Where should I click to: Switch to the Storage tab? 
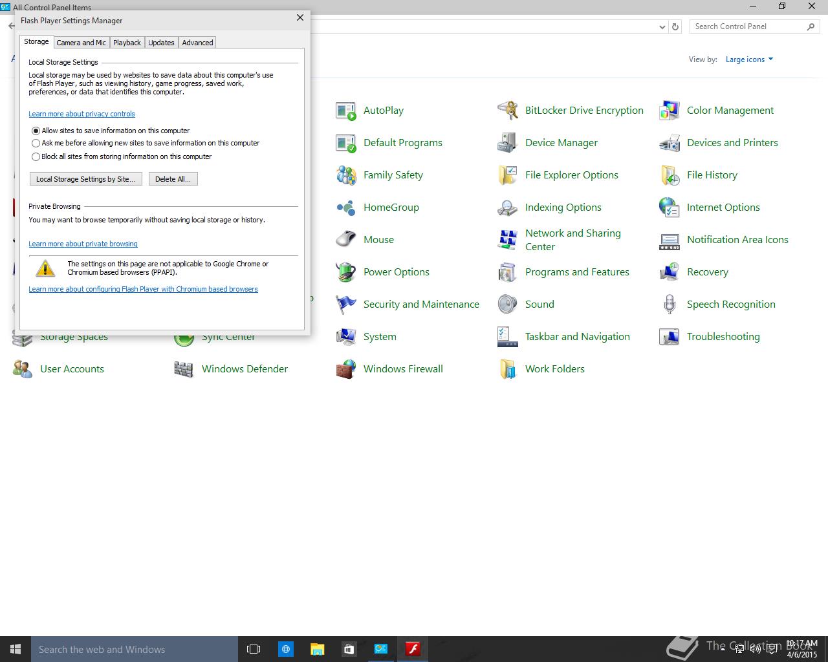point(36,41)
